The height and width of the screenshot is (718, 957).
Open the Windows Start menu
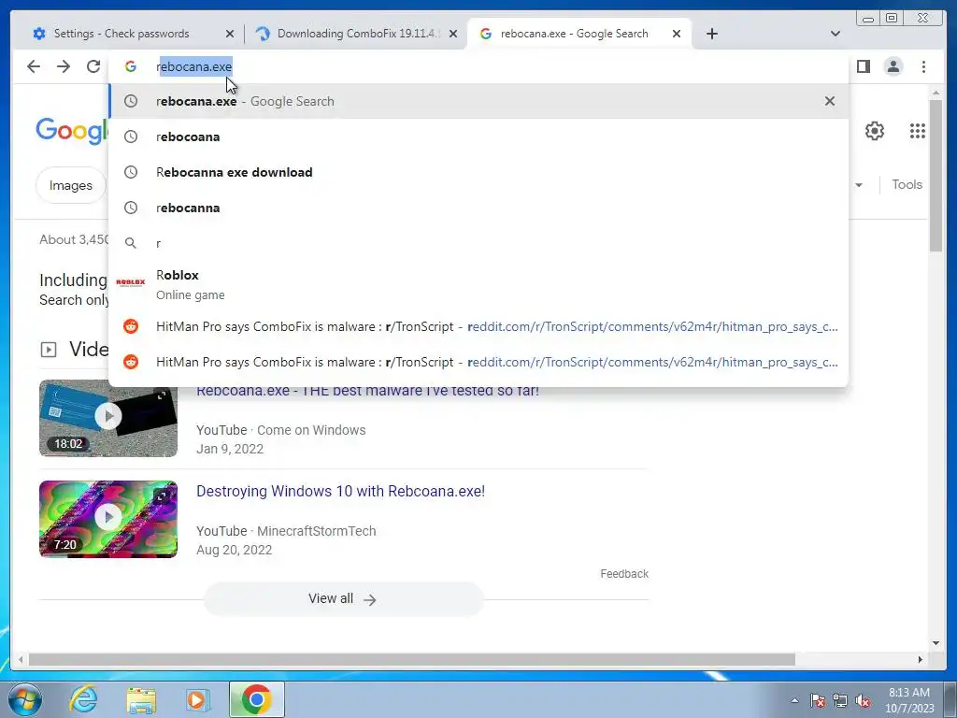point(24,699)
